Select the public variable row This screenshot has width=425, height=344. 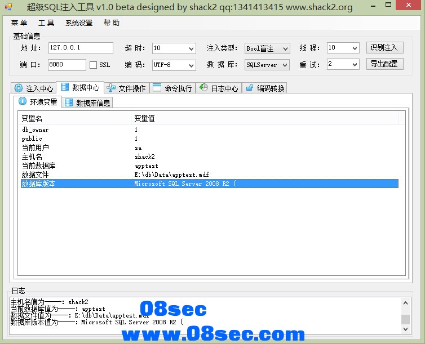(x=210, y=139)
